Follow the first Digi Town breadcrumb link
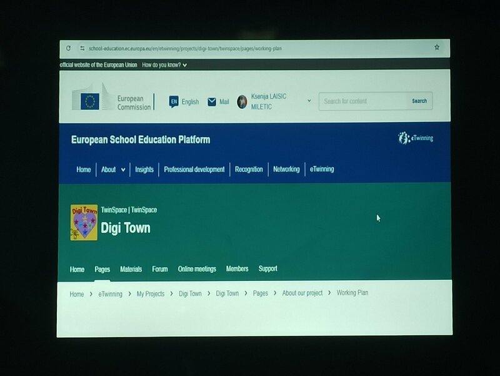The width and height of the screenshot is (500, 376). pyautogui.click(x=190, y=293)
